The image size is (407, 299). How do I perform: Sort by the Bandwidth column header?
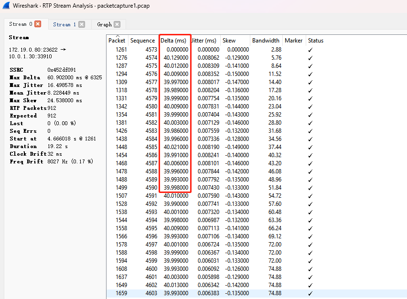coord(266,41)
